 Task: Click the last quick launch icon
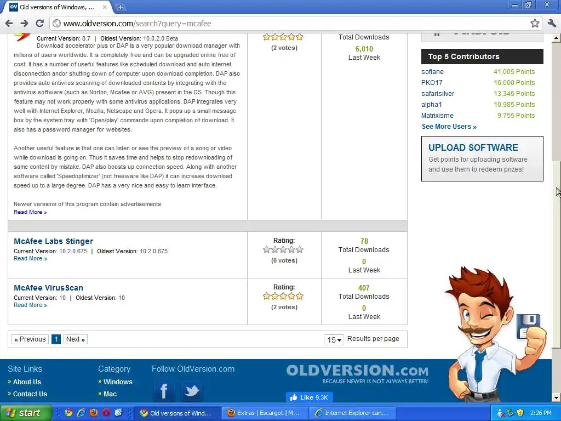tap(118, 413)
